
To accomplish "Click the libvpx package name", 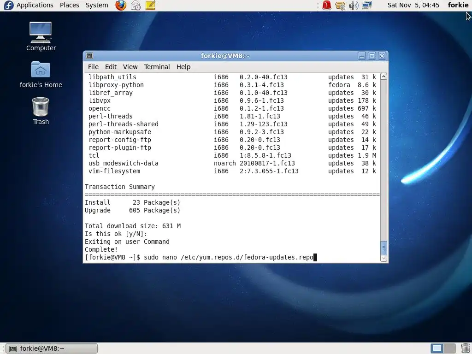I will coord(100,100).
